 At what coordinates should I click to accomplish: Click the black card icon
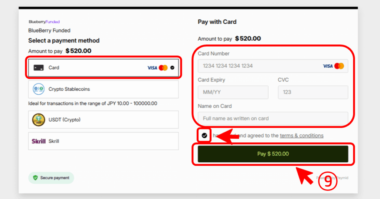(x=39, y=68)
